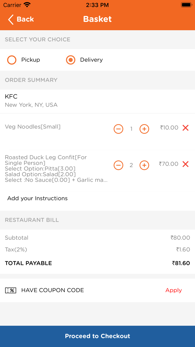Decrease quantity of Veg Noodles

coord(118,129)
